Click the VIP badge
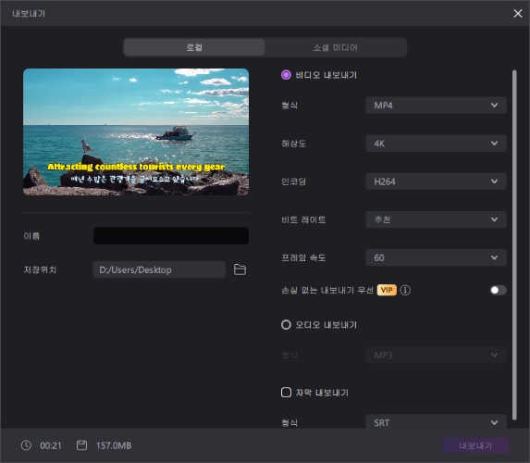 pos(387,290)
